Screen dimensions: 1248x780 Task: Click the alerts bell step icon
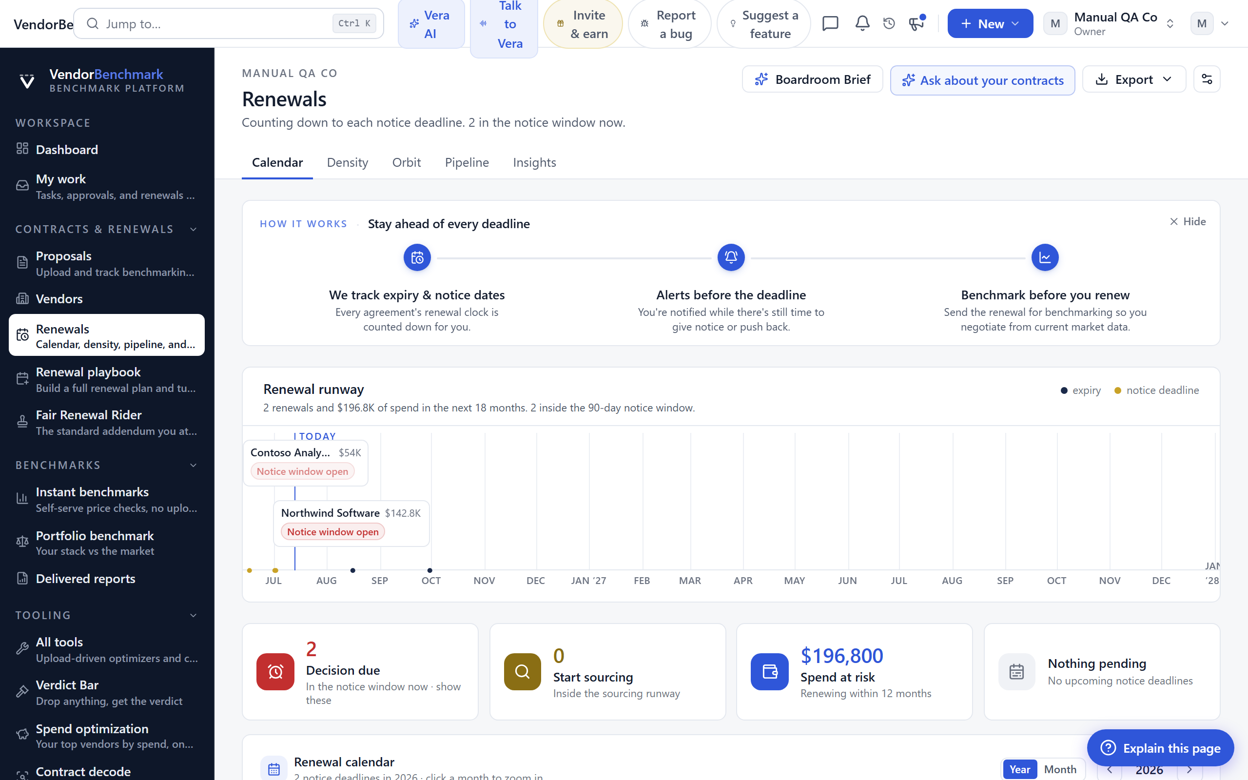point(731,257)
